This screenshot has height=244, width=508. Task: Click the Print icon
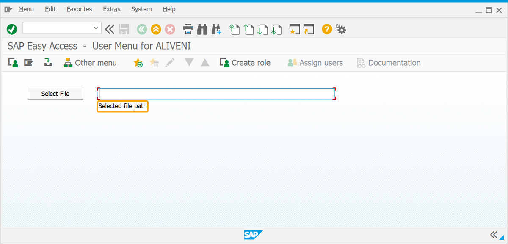[188, 29]
